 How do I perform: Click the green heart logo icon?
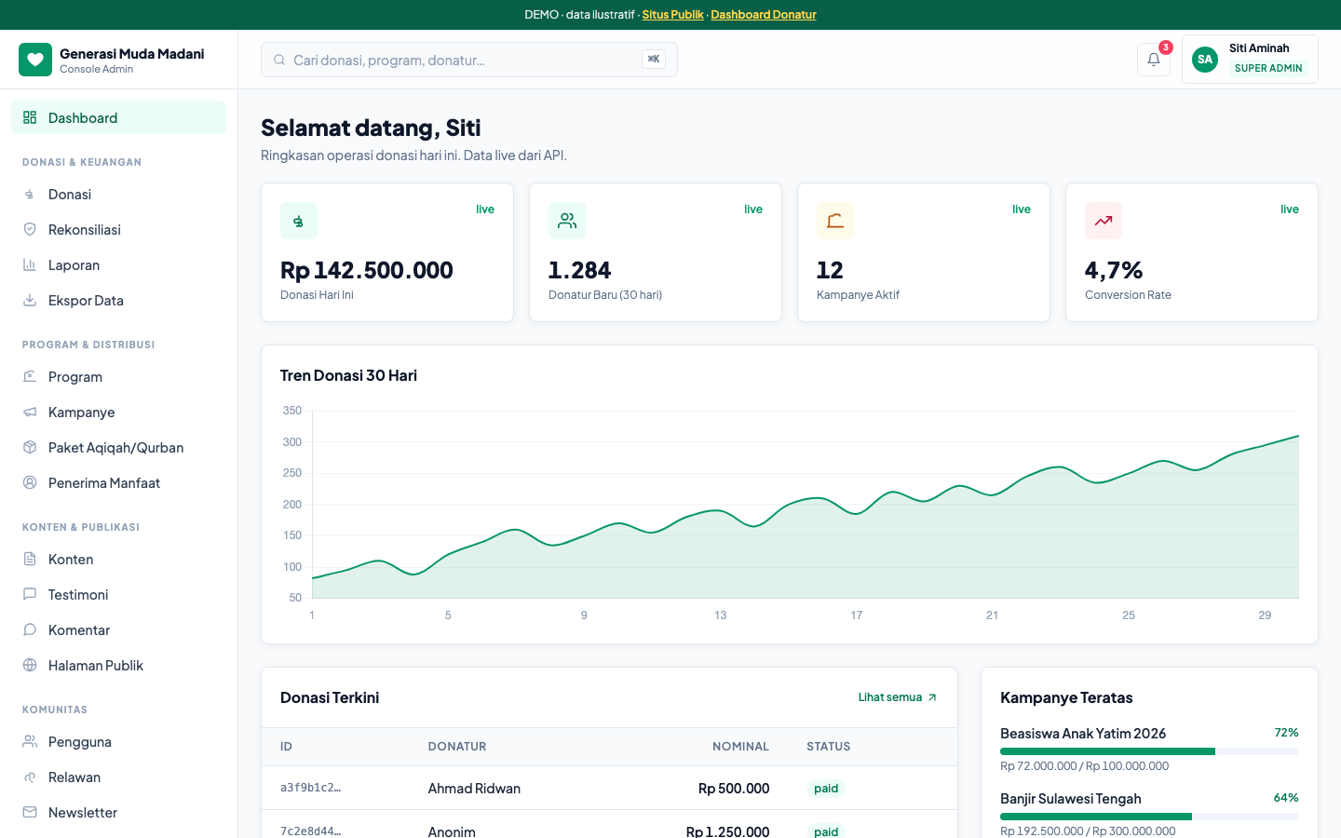point(35,60)
